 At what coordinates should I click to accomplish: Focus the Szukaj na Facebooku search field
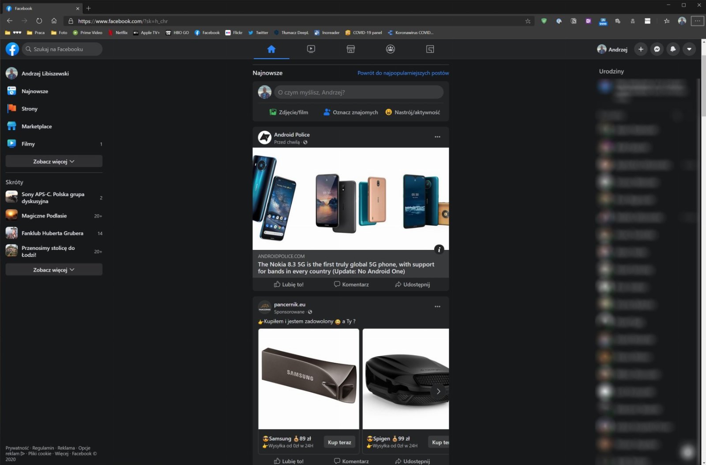(62, 49)
